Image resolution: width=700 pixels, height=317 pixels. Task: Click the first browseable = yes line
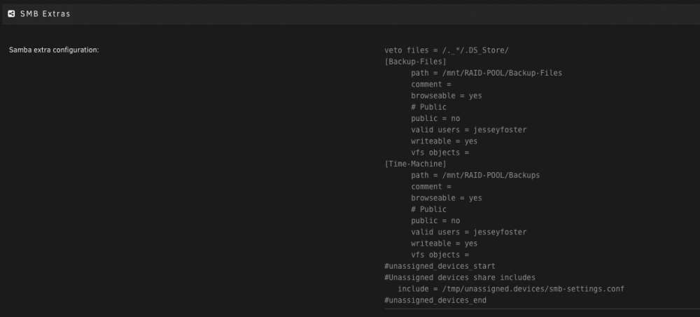447,96
